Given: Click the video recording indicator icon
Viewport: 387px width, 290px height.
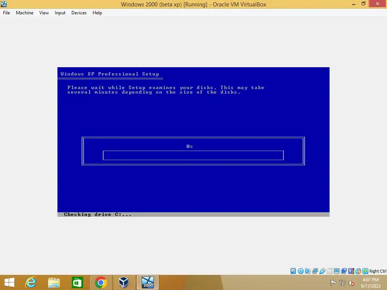Looking at the screenshot, I should pyautogui.click(x=344, y=271).
